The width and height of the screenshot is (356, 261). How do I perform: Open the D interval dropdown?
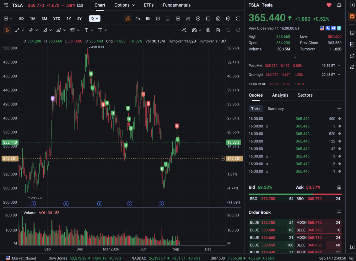[x=95, y=19]
